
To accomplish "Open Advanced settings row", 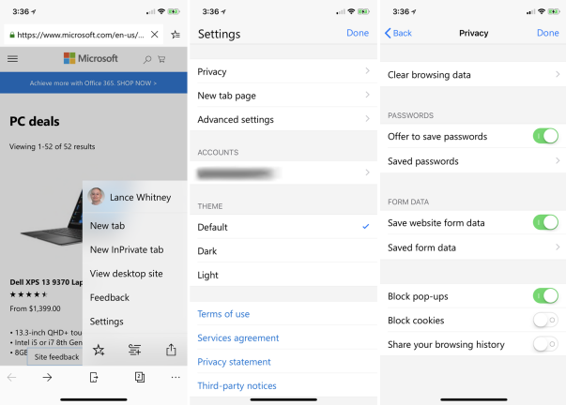I will click(283, 119).
